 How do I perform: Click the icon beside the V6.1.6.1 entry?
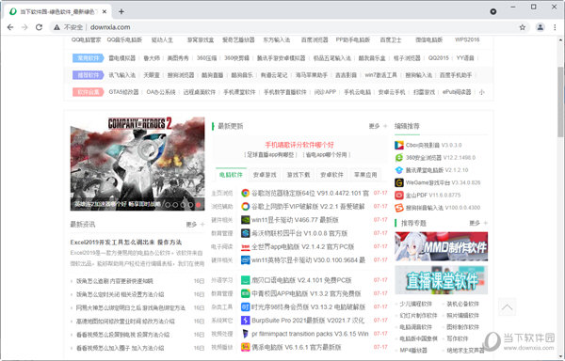(x=246, y=347)
